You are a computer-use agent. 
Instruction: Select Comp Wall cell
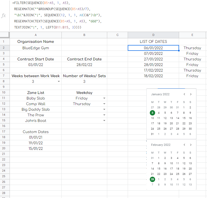(36, 104)
